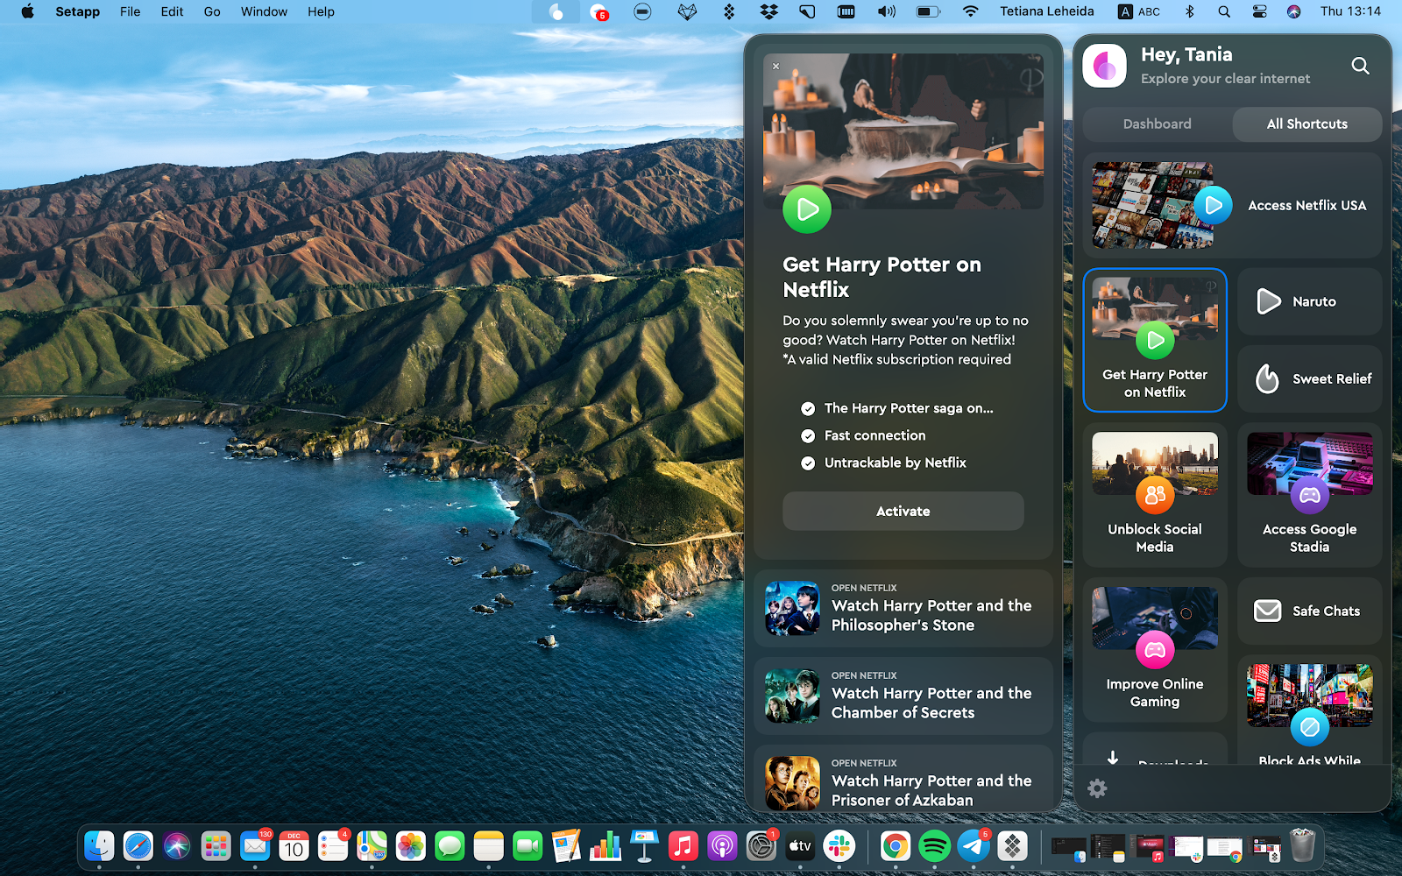Select the Sweet Relief flame shortcut
Viewport: 1402px width, 876px height.
1310,378
